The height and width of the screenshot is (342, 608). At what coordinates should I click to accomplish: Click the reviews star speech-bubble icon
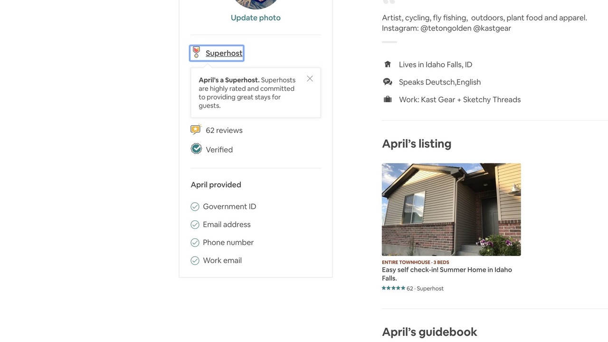coord(196,130)
